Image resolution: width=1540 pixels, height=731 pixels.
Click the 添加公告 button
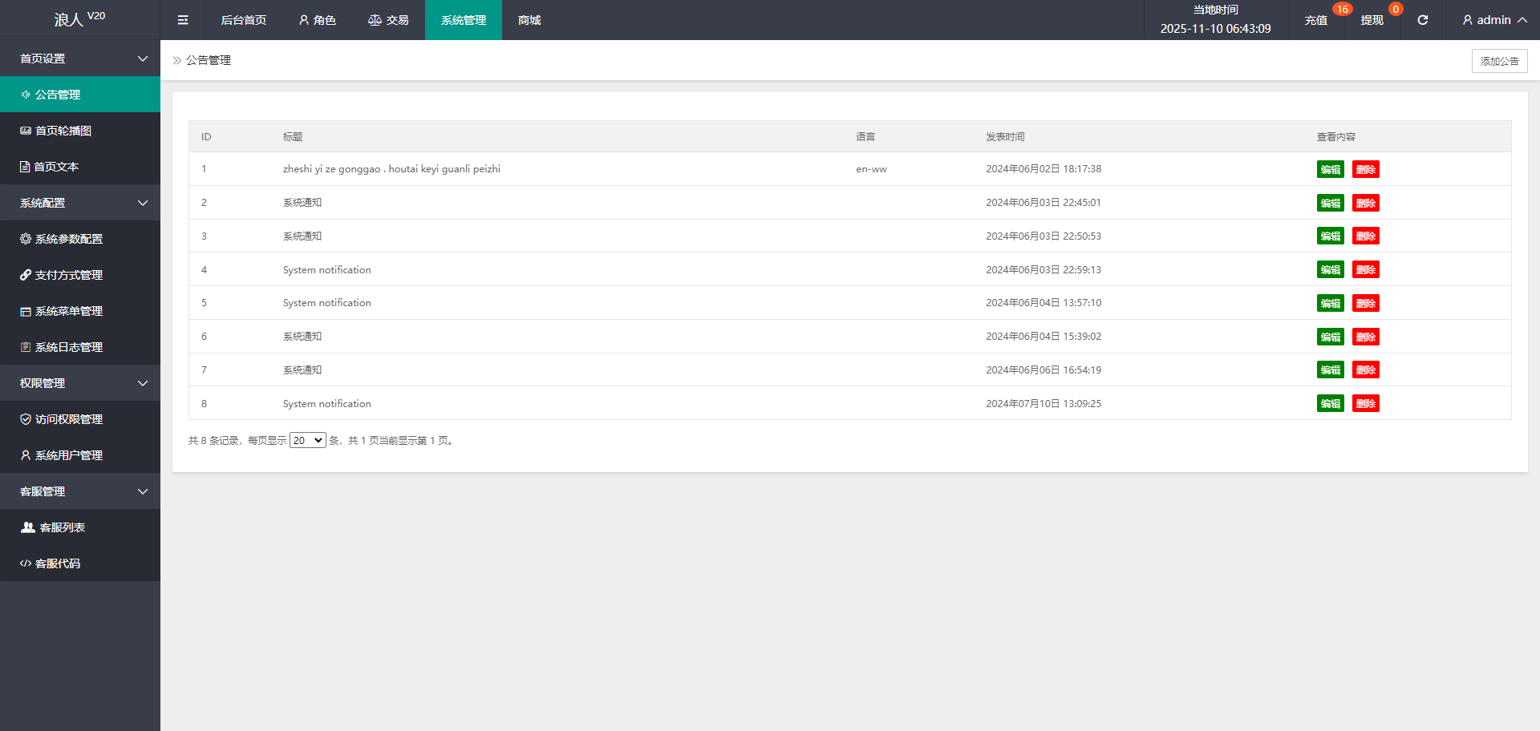pyautogui.click(x=1498, y=61)
